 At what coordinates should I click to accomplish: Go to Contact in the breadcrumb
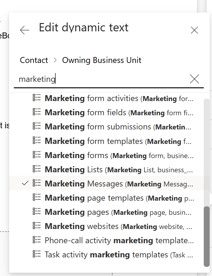click(x=34, y=60)
